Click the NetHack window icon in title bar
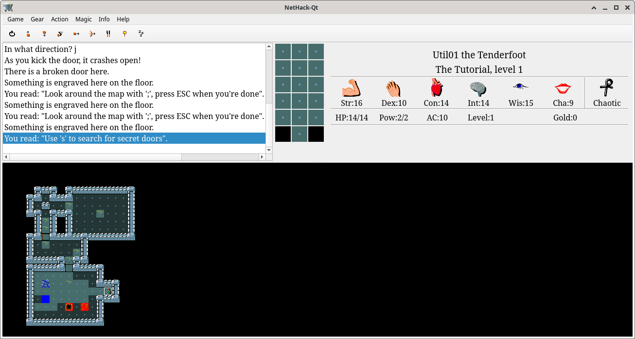635x339 pixels. (8, 7)
